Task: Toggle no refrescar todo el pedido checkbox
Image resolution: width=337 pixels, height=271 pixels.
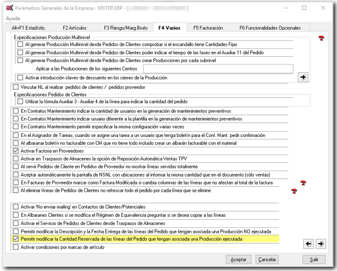Action: coord(16,191)
